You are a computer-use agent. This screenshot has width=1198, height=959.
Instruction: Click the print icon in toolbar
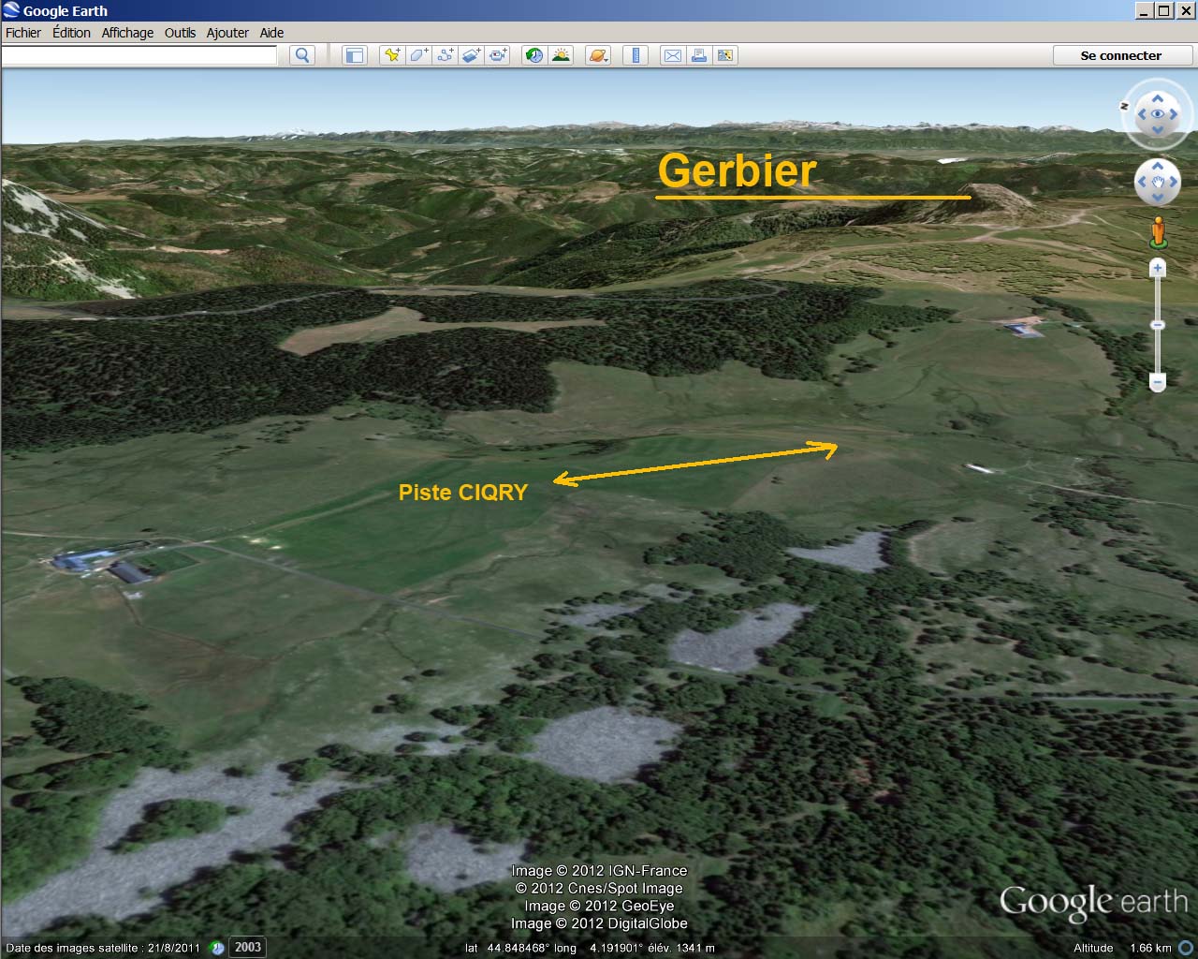698,55
